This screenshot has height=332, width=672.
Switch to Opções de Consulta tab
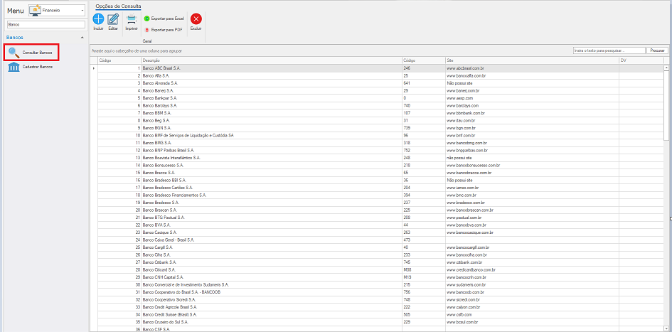point(118,6)
